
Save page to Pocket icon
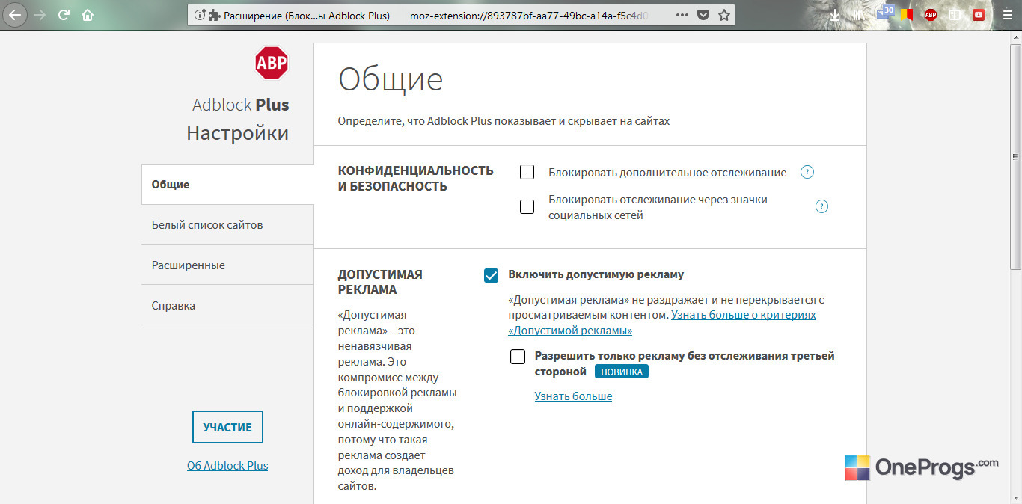click(703, 15)
